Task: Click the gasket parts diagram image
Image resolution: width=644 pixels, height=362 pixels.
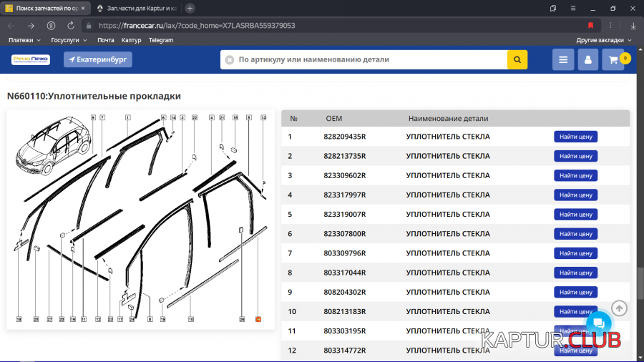Action: (x=140, y=218)
